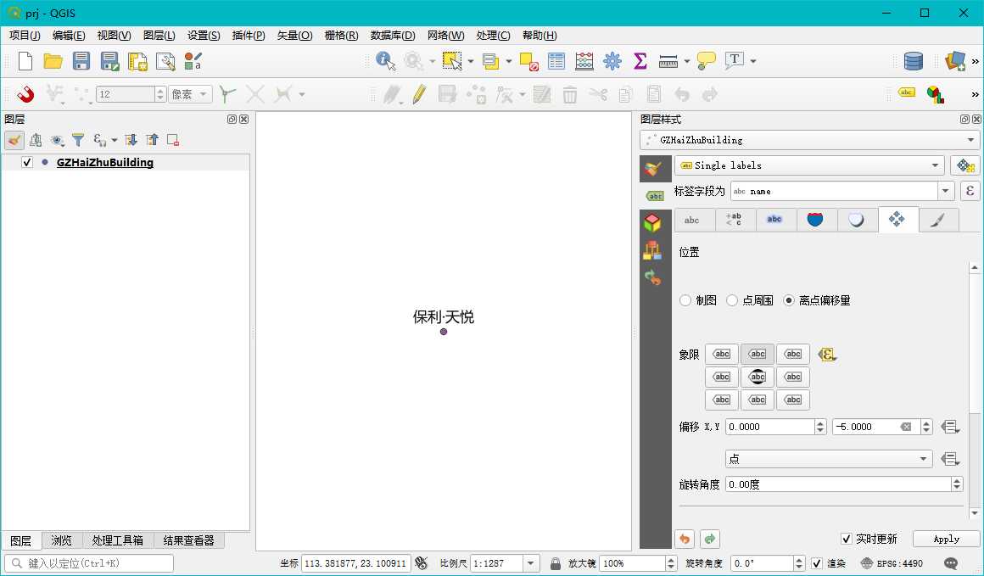Image resolution: width=984 pixels, height=576 pixels.
Task: Select the measure line tool
Action: [668, 61]
